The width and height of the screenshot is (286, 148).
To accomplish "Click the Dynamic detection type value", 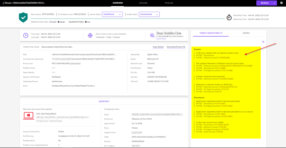I will click(151, 63).
